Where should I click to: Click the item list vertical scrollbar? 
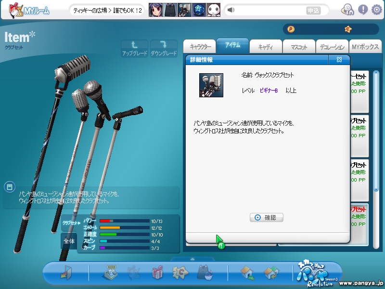point(376,160)
